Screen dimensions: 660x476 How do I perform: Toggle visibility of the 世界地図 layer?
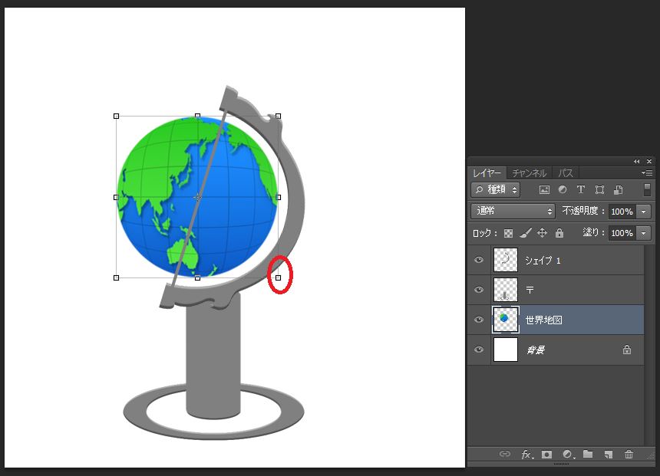pyautogui.click(x=480, y=320)
